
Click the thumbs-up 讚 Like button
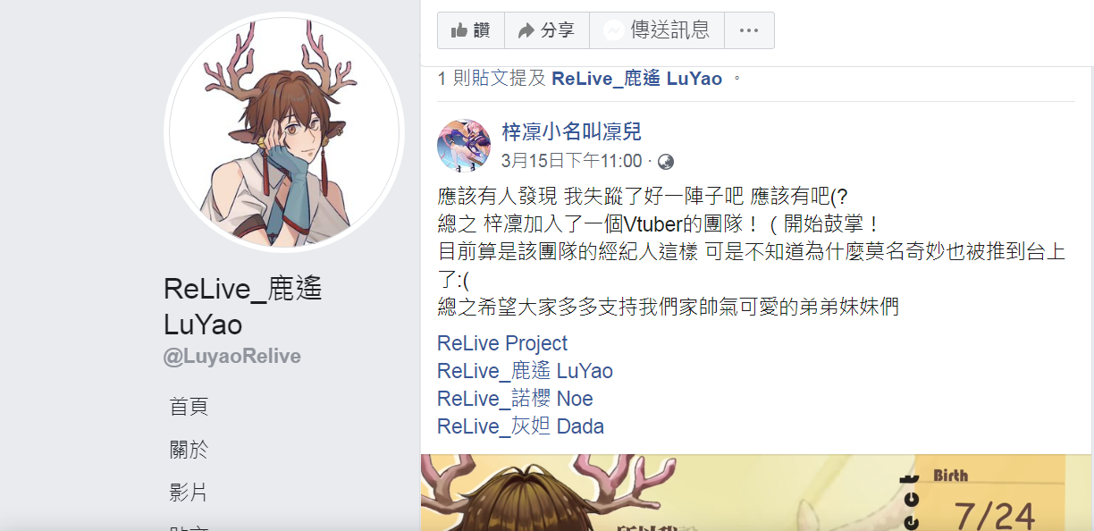(x=471, y=30)
